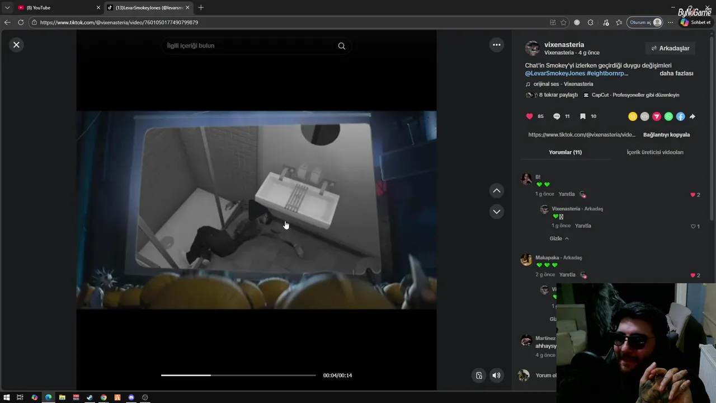Like B!'s comment with its heart icon

pyautogui.click(x=693, y=195)
